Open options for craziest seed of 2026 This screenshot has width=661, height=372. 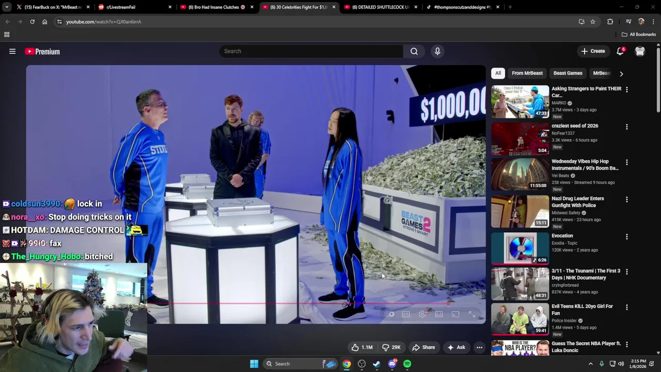coord(626,127)
